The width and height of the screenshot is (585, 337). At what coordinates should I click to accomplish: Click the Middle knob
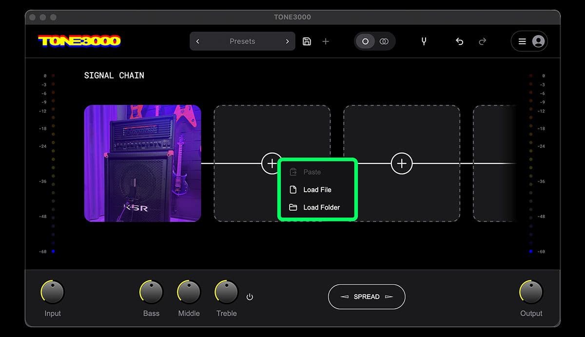click(189, 292)
